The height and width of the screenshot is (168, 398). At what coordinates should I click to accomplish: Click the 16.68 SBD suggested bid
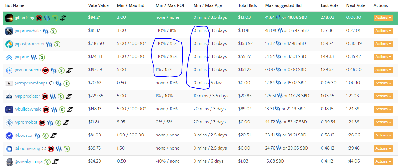coord(275,161)
